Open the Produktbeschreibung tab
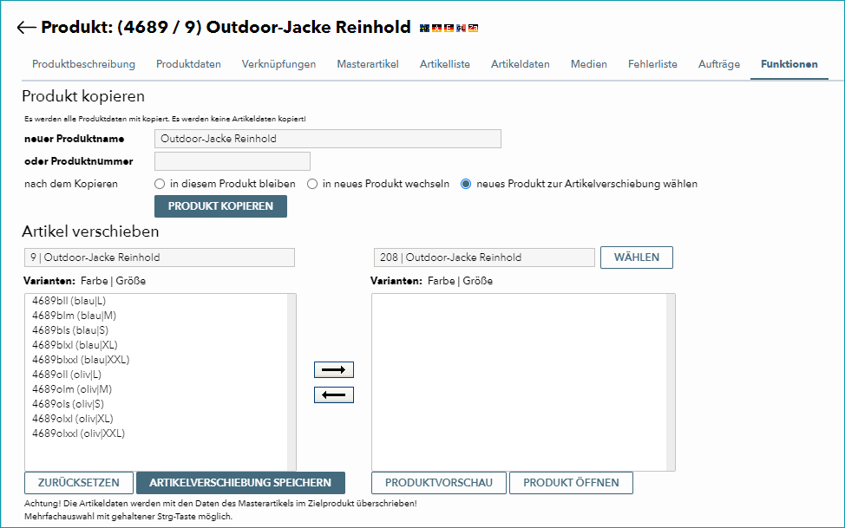 83,64
